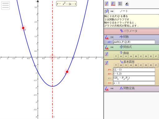The height and width of the screenshot is (119, 159).
Task: Select the single-point pencil tool in top toolbar
Action: pos(107,4)
